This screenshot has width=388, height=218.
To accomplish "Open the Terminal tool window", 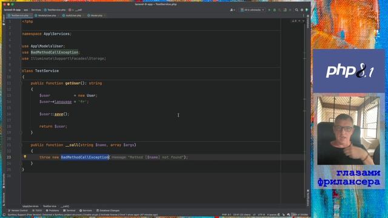I will [x=69, y=211].
